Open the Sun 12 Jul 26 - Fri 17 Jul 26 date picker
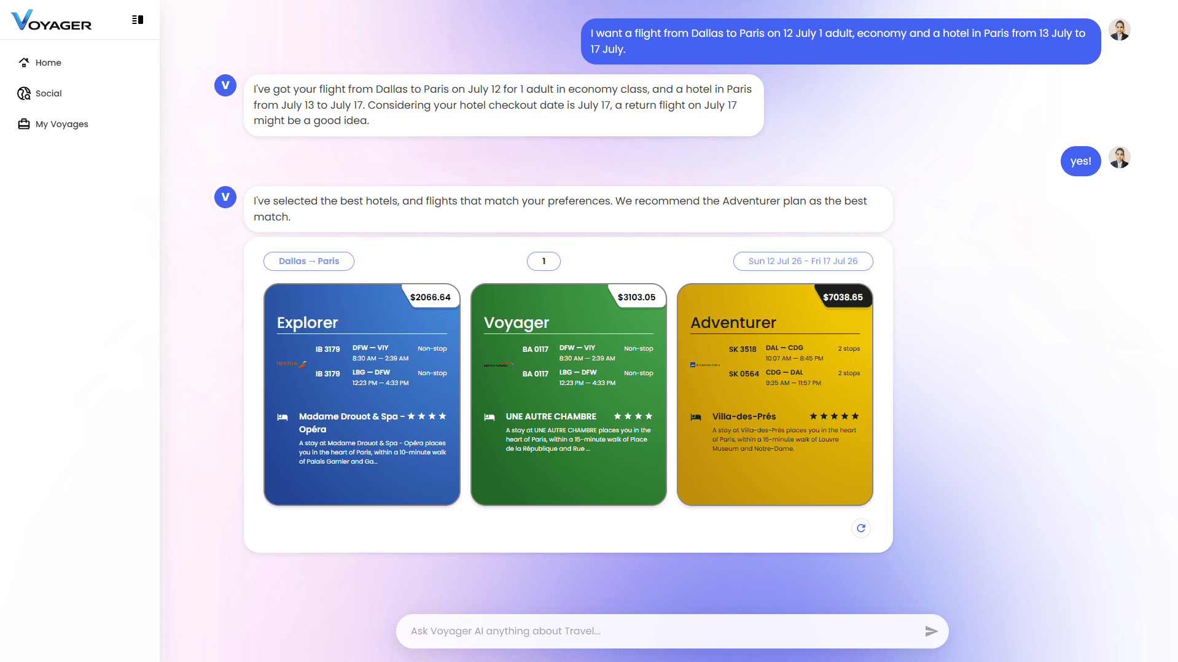 click(x=803, y=261)
